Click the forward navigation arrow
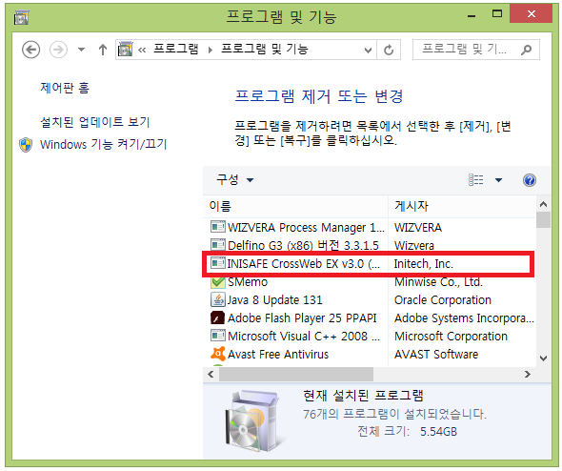This screenshot has width=562, height=471. (58, 50)
